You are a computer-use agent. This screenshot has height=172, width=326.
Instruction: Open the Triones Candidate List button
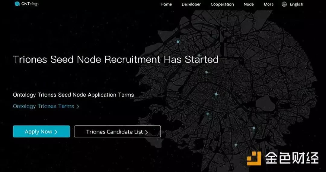point(117,132)
